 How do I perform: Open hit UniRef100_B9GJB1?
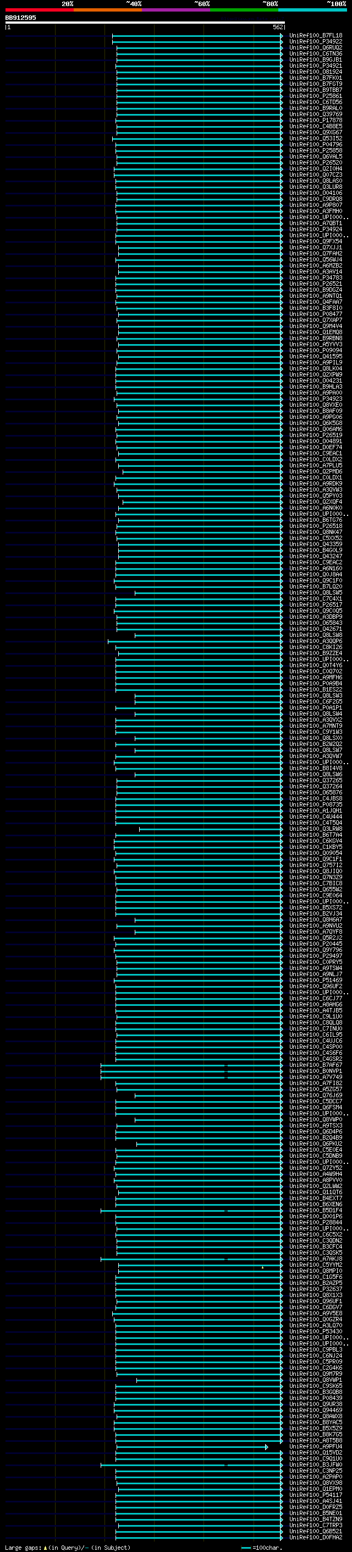click(316, 59)
